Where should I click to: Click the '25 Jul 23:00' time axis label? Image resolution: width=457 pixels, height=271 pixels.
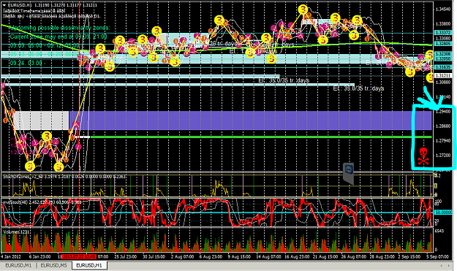[x=125, y=256]
